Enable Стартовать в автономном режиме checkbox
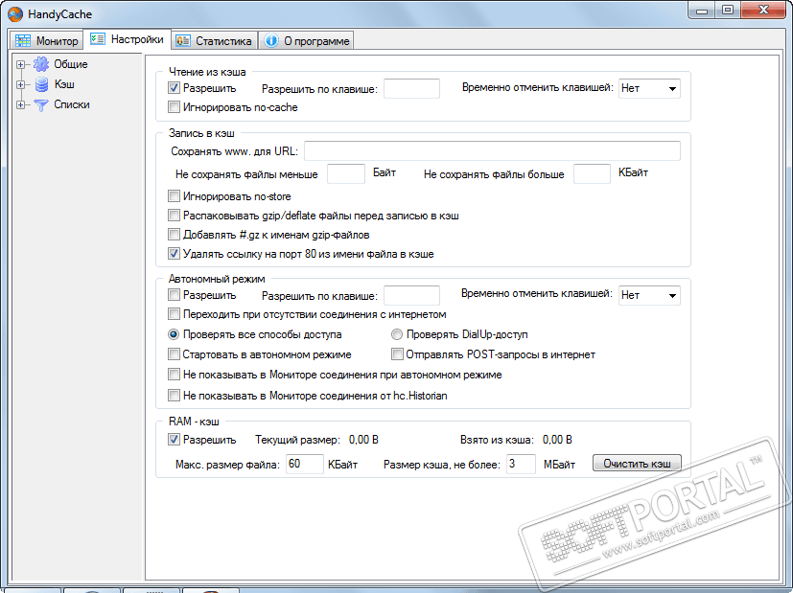 pos(174,354)
